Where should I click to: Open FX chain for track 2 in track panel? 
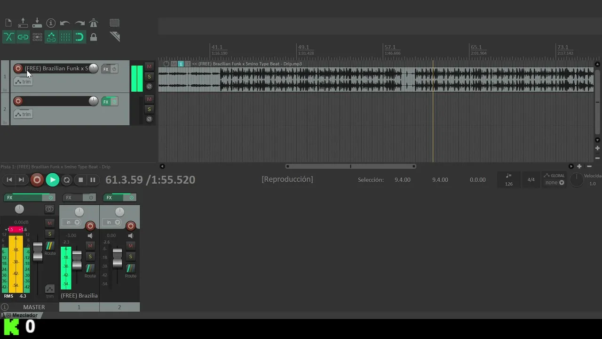[106, 102]
